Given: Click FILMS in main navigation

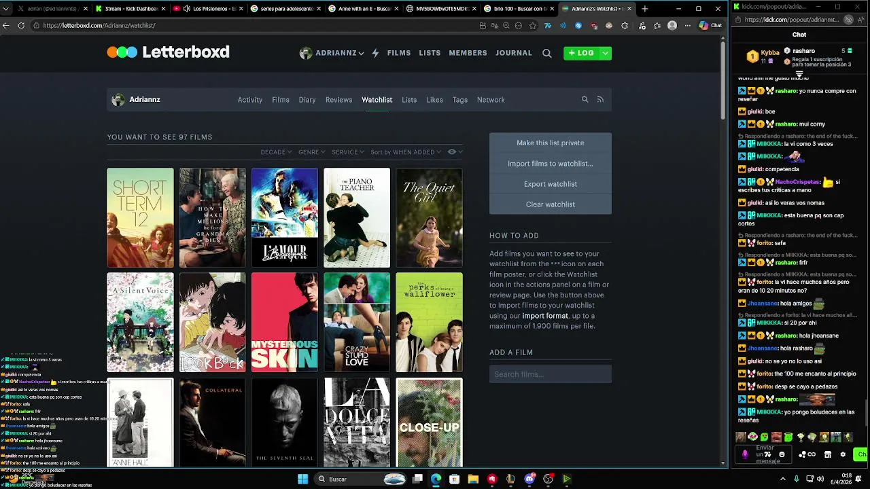Looking at the screenshot, I should tap(399, 53).
